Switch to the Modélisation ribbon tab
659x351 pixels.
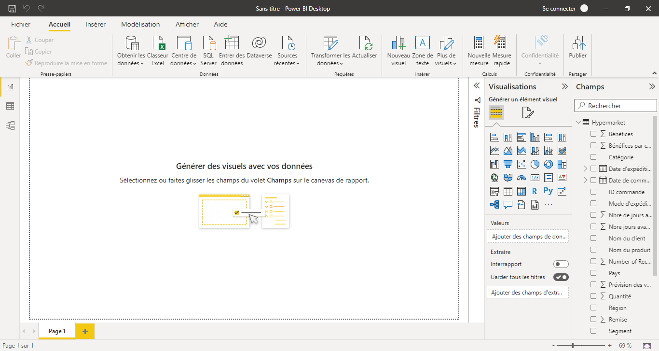pos(140,24)
